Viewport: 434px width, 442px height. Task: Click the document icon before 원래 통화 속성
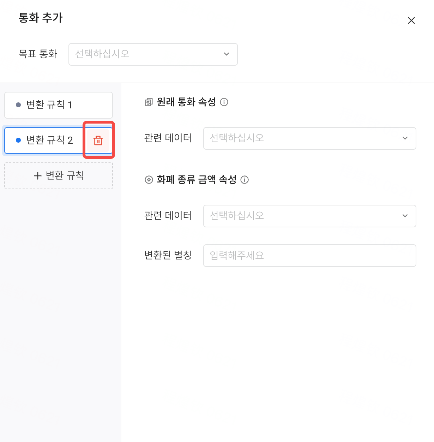pos(149,102)
